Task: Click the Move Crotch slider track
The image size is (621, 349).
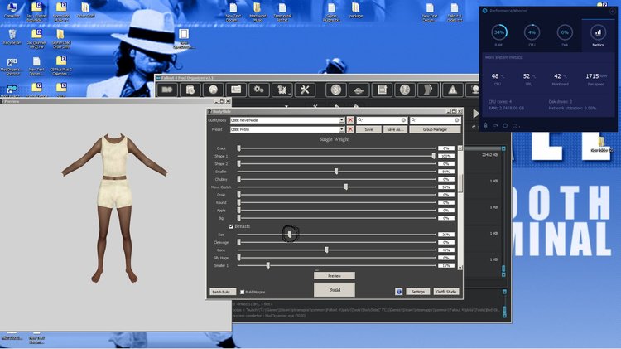Action: tap(337, 187)
